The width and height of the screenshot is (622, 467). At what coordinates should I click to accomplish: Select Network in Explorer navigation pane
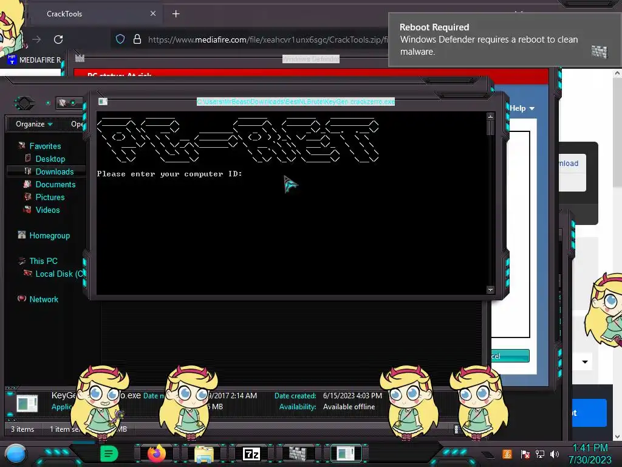[x=44, y=299]
